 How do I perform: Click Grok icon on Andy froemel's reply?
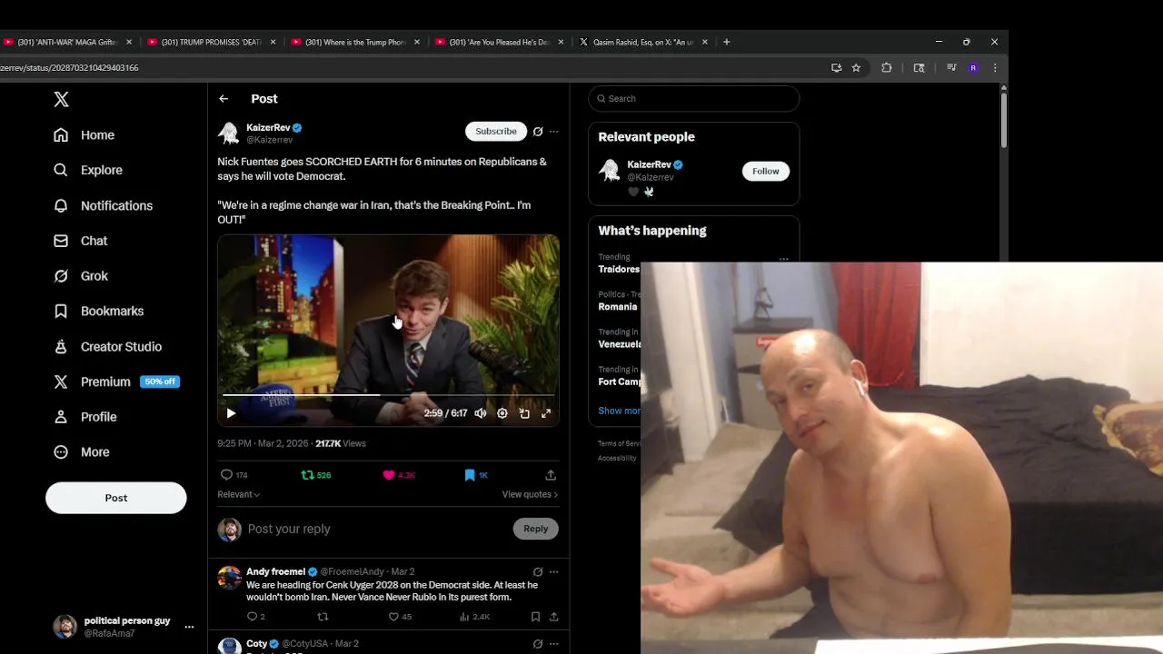538,572
